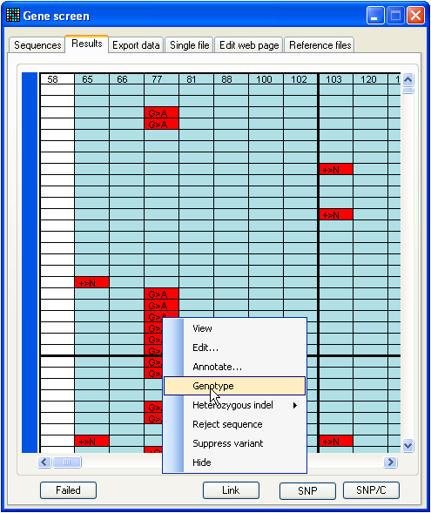Click the vertical scrollbar down arrow
This screenshot has width=431, height=513.
pyautogui.click(x=407, y=445)
